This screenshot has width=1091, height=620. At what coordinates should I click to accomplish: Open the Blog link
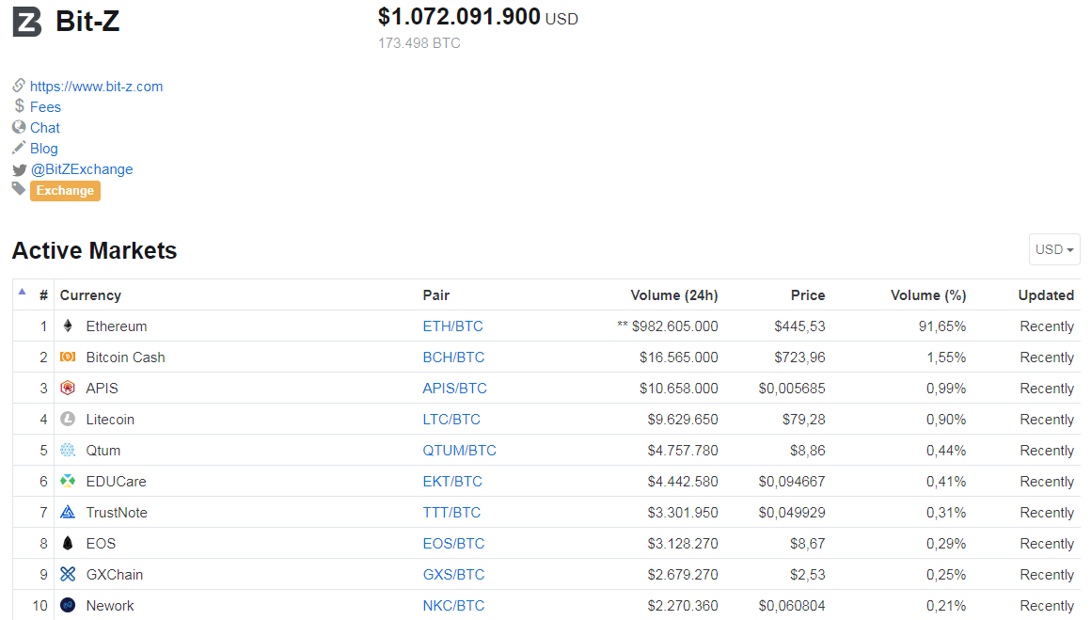click(44, 149)
